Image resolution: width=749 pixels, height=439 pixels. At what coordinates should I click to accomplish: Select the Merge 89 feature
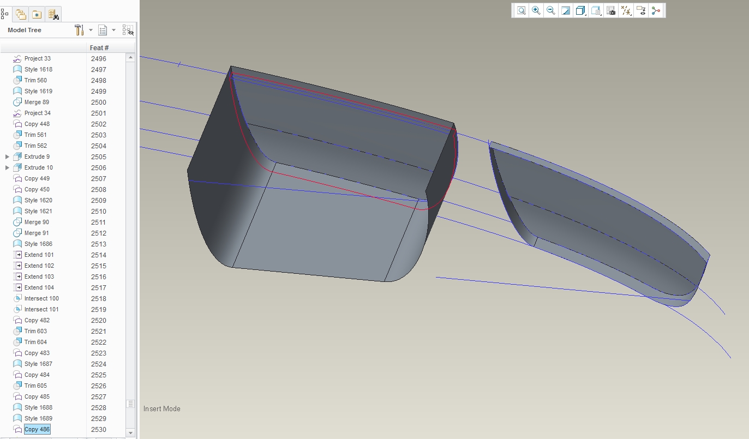coord(37,102)
